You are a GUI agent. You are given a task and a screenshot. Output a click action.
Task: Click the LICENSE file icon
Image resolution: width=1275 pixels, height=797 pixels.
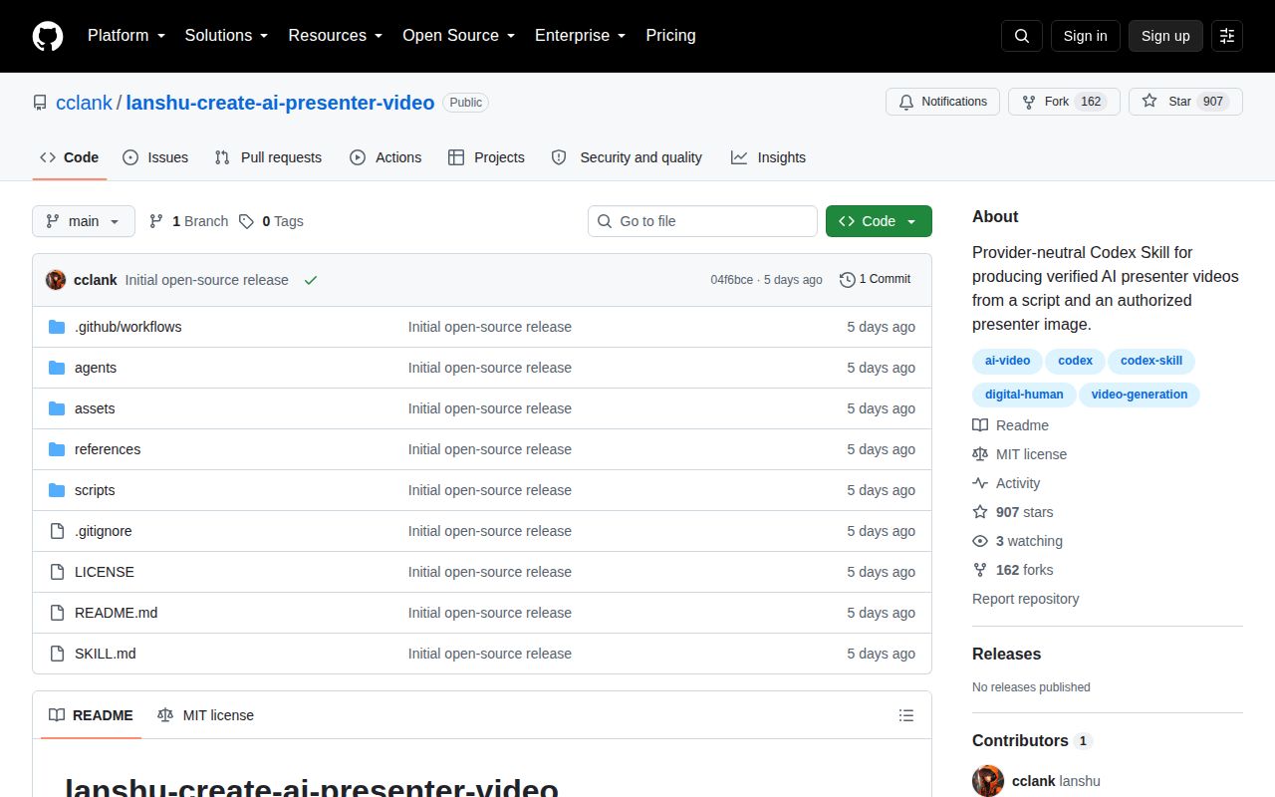[57, 572]
